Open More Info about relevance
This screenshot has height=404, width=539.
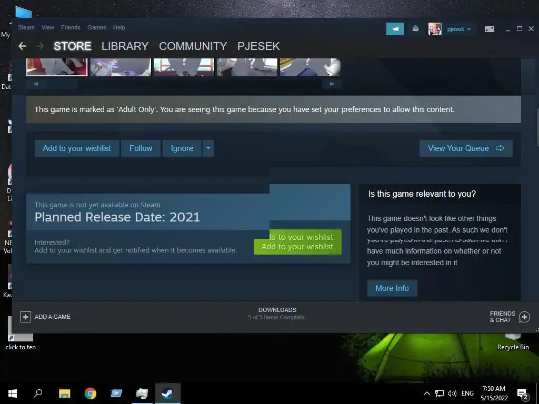392,288
